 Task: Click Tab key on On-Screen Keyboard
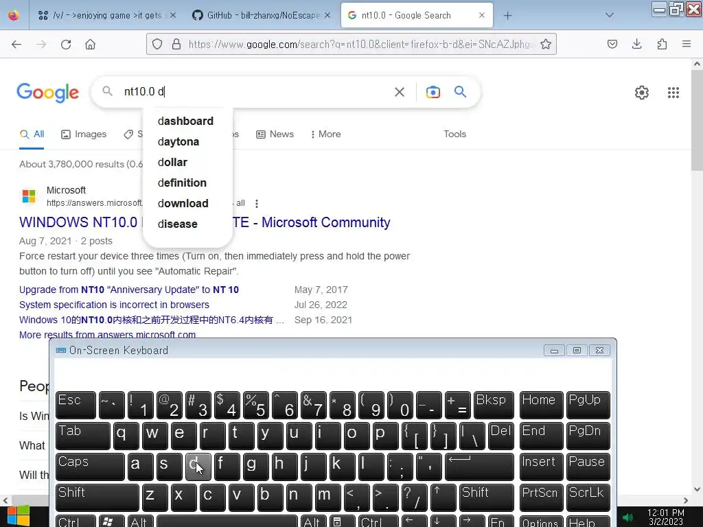coord(83,436)
